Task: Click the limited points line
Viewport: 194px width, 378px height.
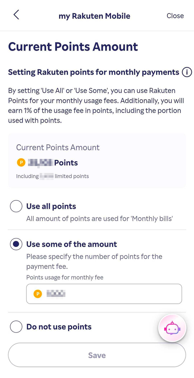Action: tap(52, 176)
